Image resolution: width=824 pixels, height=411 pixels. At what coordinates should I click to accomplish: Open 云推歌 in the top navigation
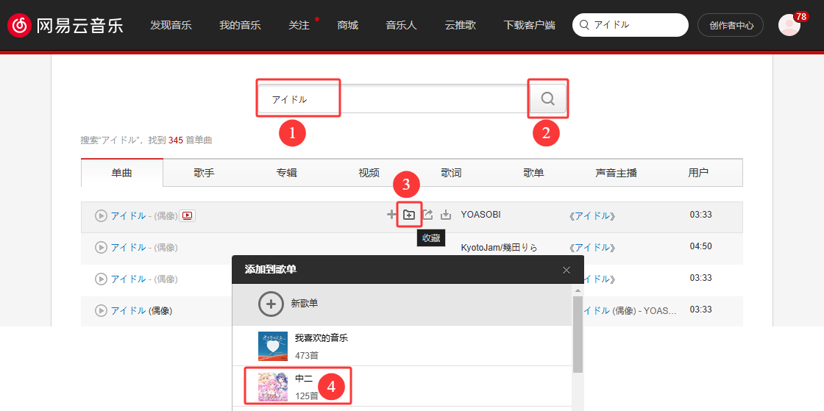[461, 25]
